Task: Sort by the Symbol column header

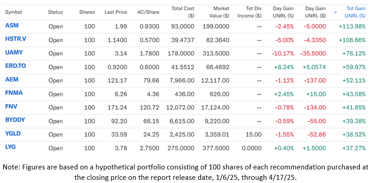Action: coord(13,12)
